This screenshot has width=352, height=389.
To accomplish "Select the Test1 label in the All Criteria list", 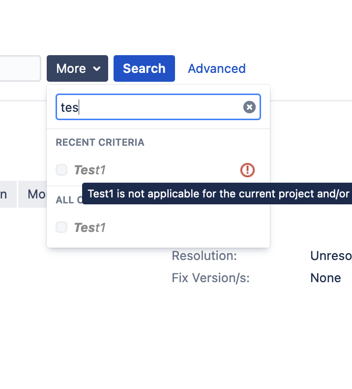I will click(90, 227).
